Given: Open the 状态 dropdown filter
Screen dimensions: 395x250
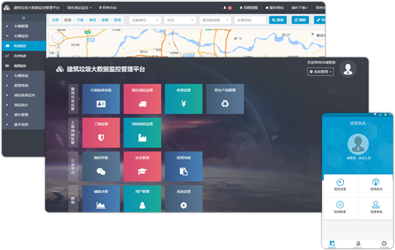Looking at the screenshot, I should 180,20.
